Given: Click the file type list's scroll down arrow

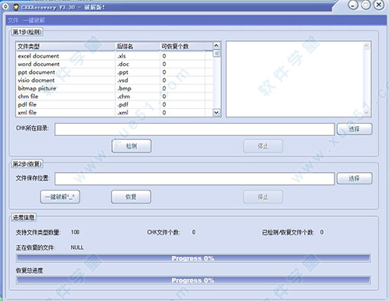Looking at the screenshot, I should point(216,113).
